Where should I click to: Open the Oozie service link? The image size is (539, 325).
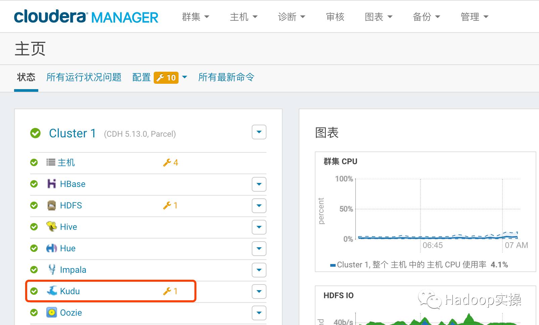(x=71, y=313)
